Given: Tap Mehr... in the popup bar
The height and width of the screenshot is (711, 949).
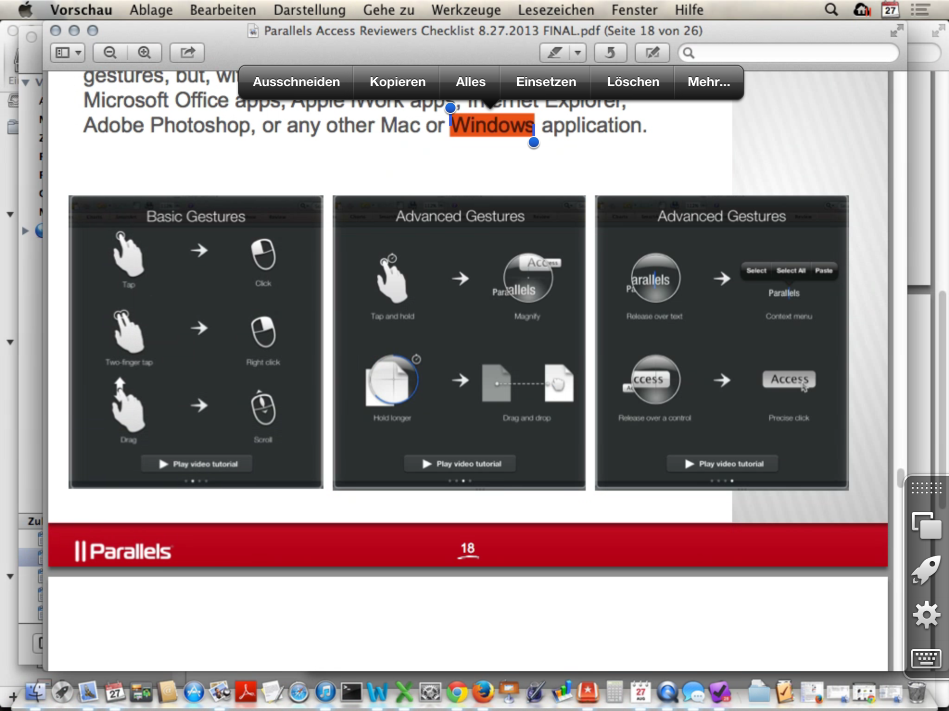Looking at the screenshot, I should (x=708, y=82).
